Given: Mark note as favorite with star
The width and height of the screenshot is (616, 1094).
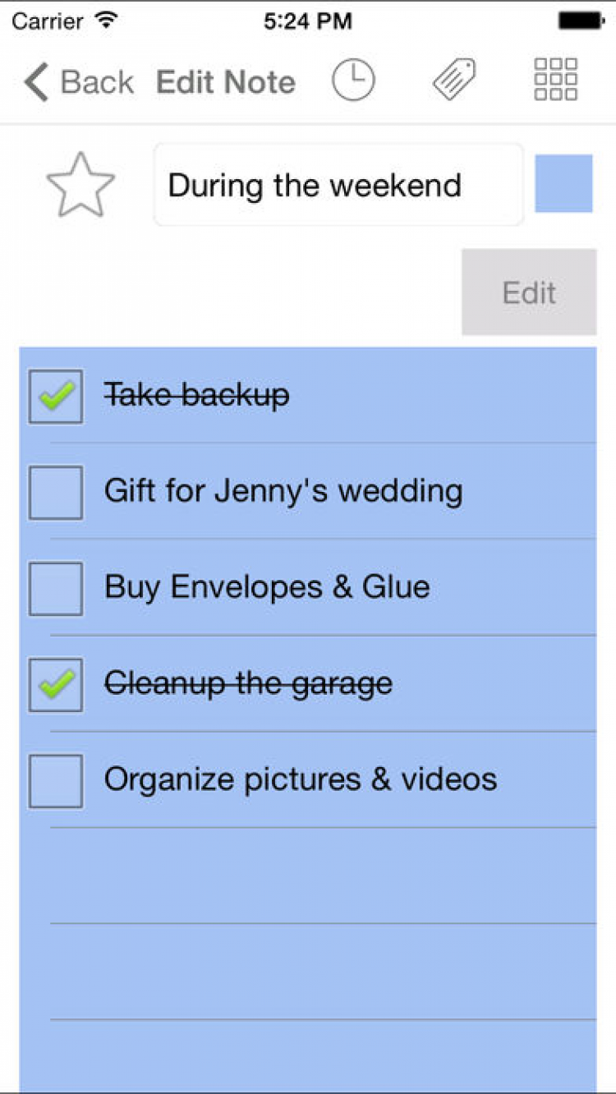Looking at the screenshot, I should coord(80,186).
